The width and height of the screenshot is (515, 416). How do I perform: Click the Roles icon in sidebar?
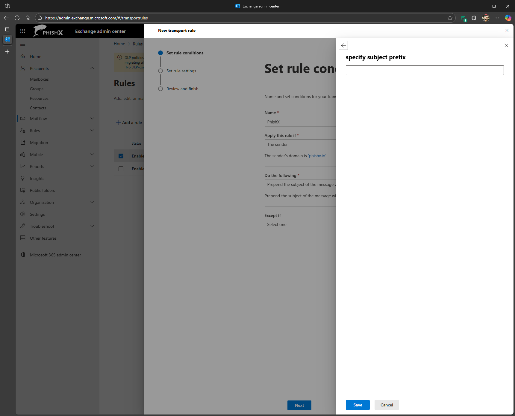tap(23, 130)
